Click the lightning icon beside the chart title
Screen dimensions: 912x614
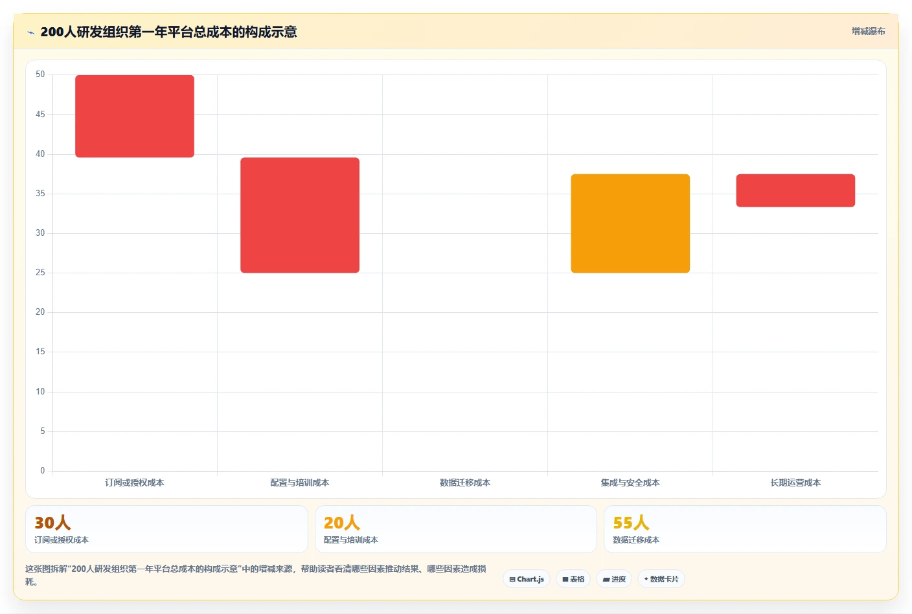[30, 32]
